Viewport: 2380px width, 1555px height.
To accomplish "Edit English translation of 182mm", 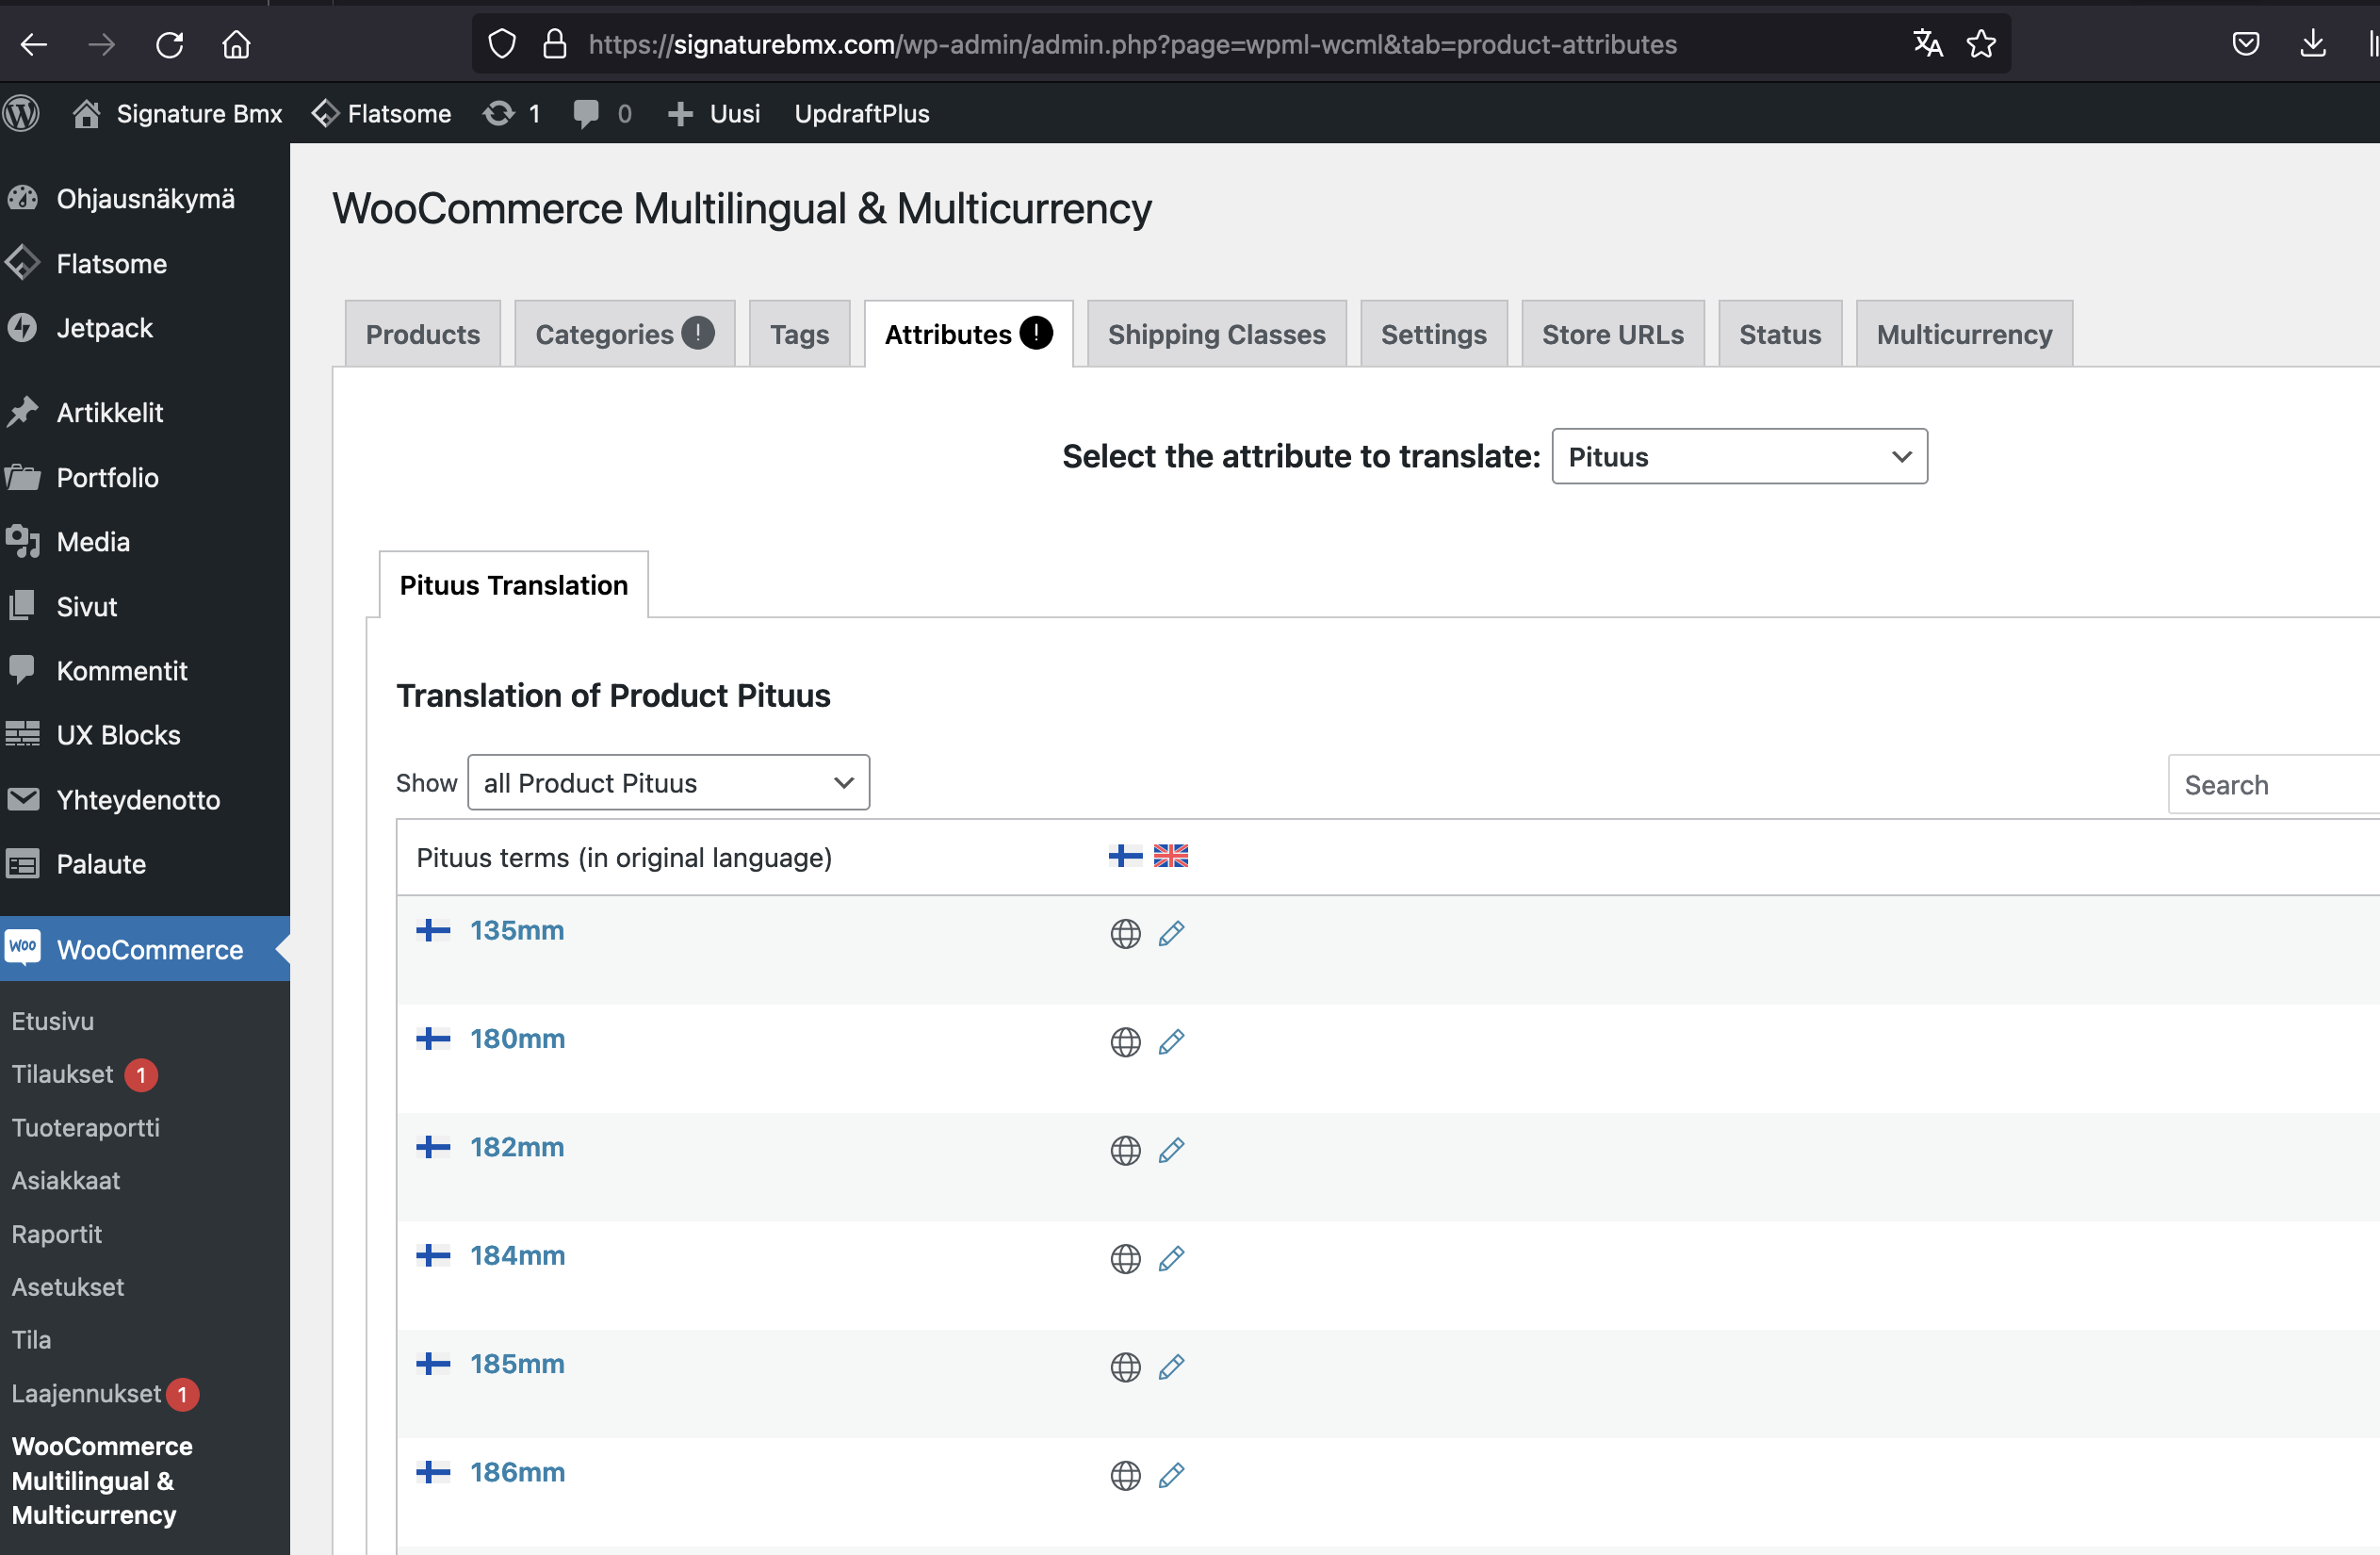I will 1171,1151.
